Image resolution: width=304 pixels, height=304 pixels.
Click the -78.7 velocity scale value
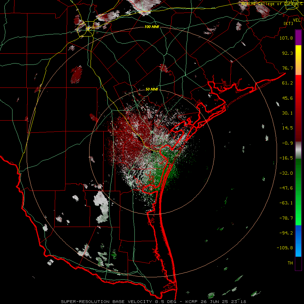pyautogui.click(x=286, y=218)
